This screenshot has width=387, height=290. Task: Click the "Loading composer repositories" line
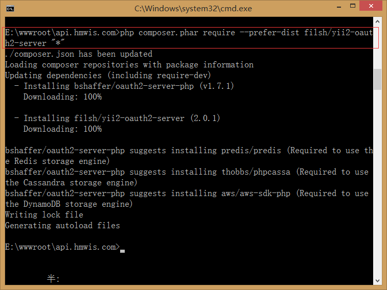pos(129,65)
